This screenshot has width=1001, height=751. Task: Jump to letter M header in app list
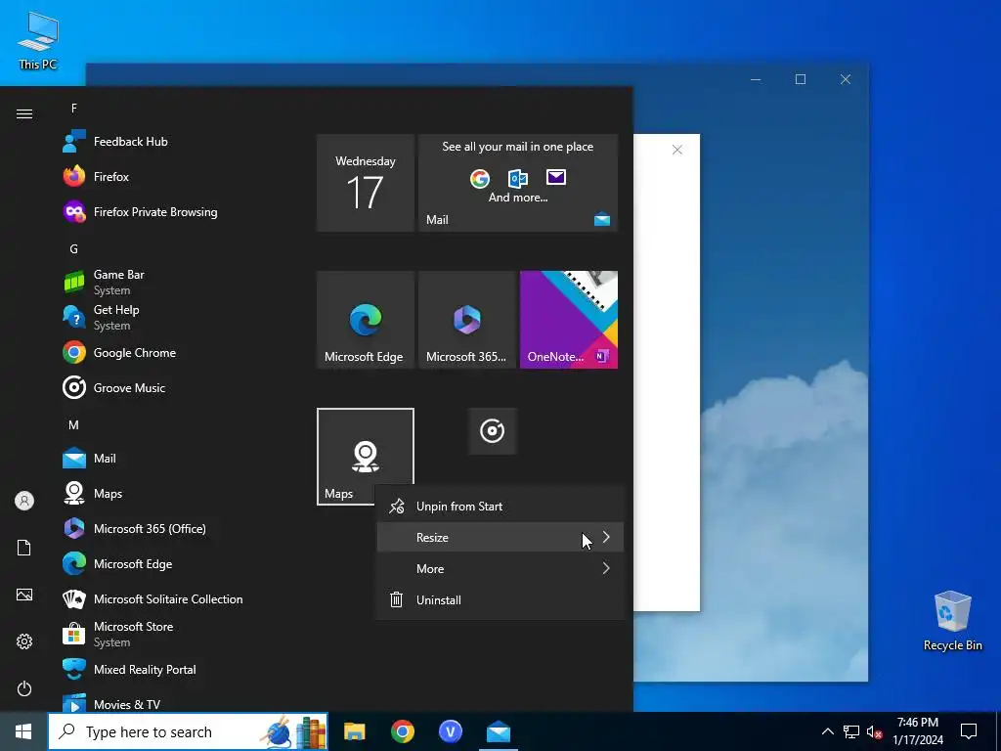[74, 424]
